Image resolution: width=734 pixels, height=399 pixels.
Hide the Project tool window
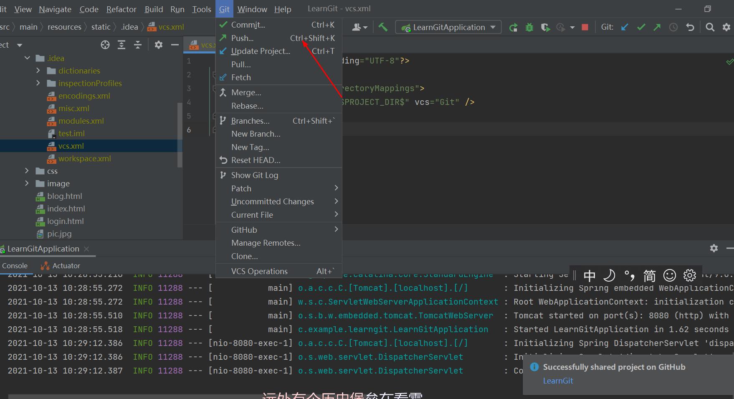coord(175,45)
